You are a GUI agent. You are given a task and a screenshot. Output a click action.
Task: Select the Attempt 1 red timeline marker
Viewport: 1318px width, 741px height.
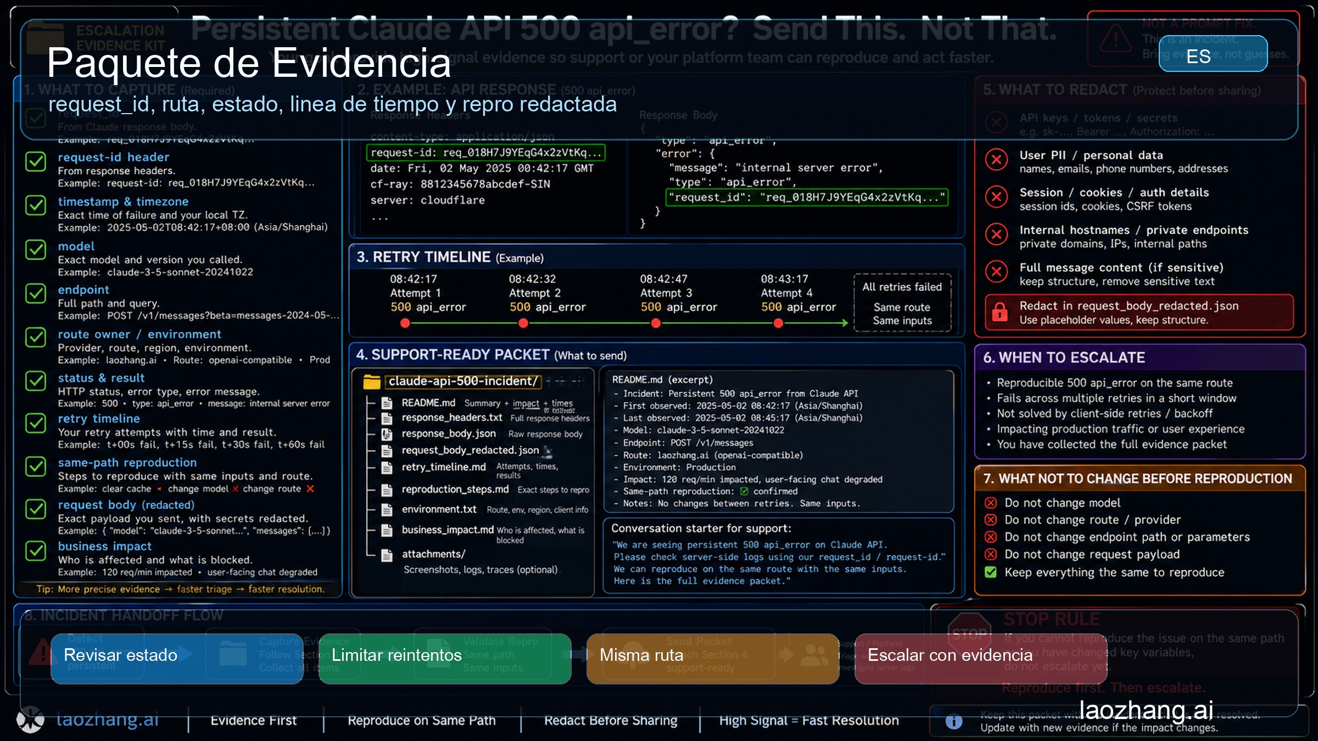pyautogui.click(x=405, y=323)
